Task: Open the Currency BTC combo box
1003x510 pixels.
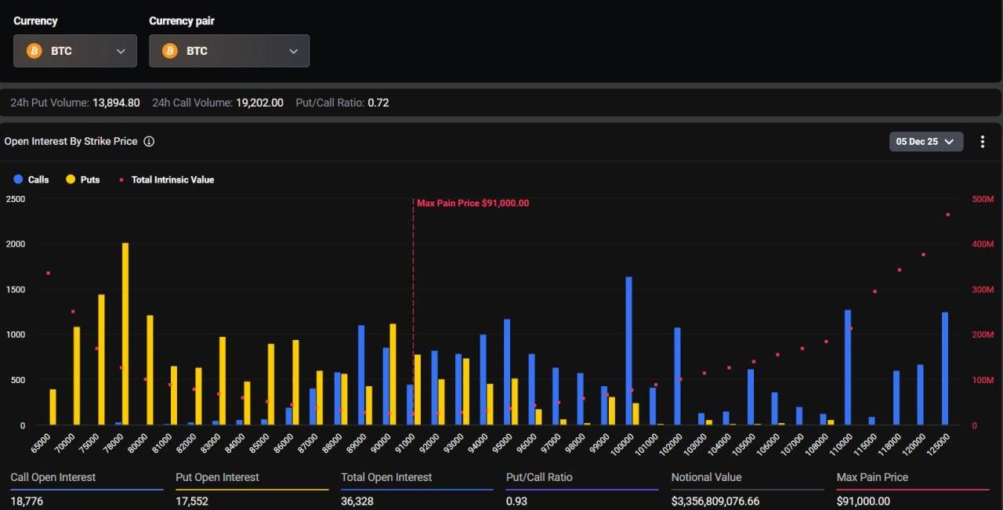Action: [x=75, y=51]
